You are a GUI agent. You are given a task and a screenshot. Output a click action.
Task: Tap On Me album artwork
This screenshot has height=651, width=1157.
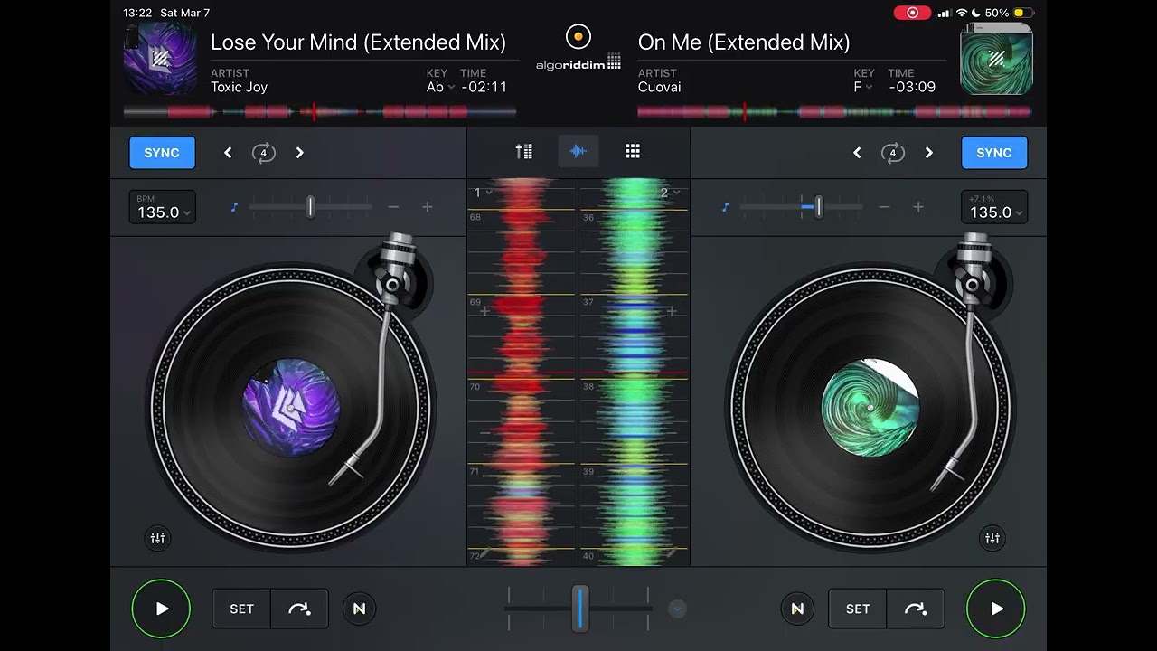pos(996,60)
